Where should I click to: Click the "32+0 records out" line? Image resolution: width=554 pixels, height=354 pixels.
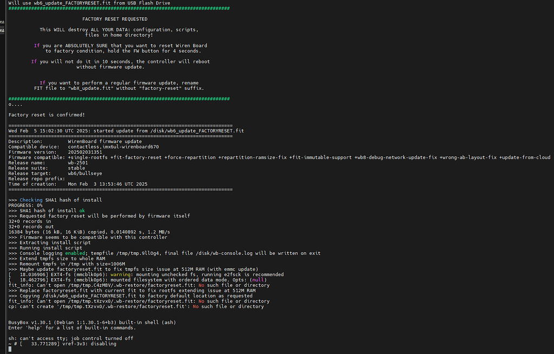point(31,226)
